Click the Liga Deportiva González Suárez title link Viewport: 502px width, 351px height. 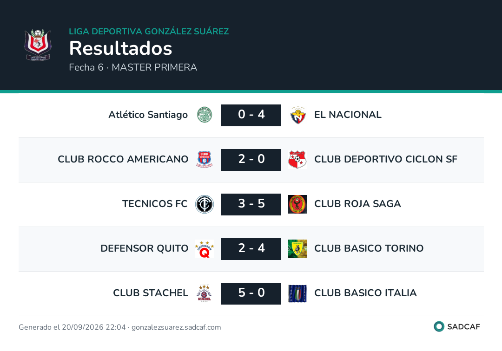[149, 31]
